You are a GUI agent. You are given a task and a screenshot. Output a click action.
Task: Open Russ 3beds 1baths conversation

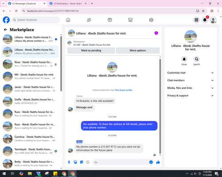(30, 114)
